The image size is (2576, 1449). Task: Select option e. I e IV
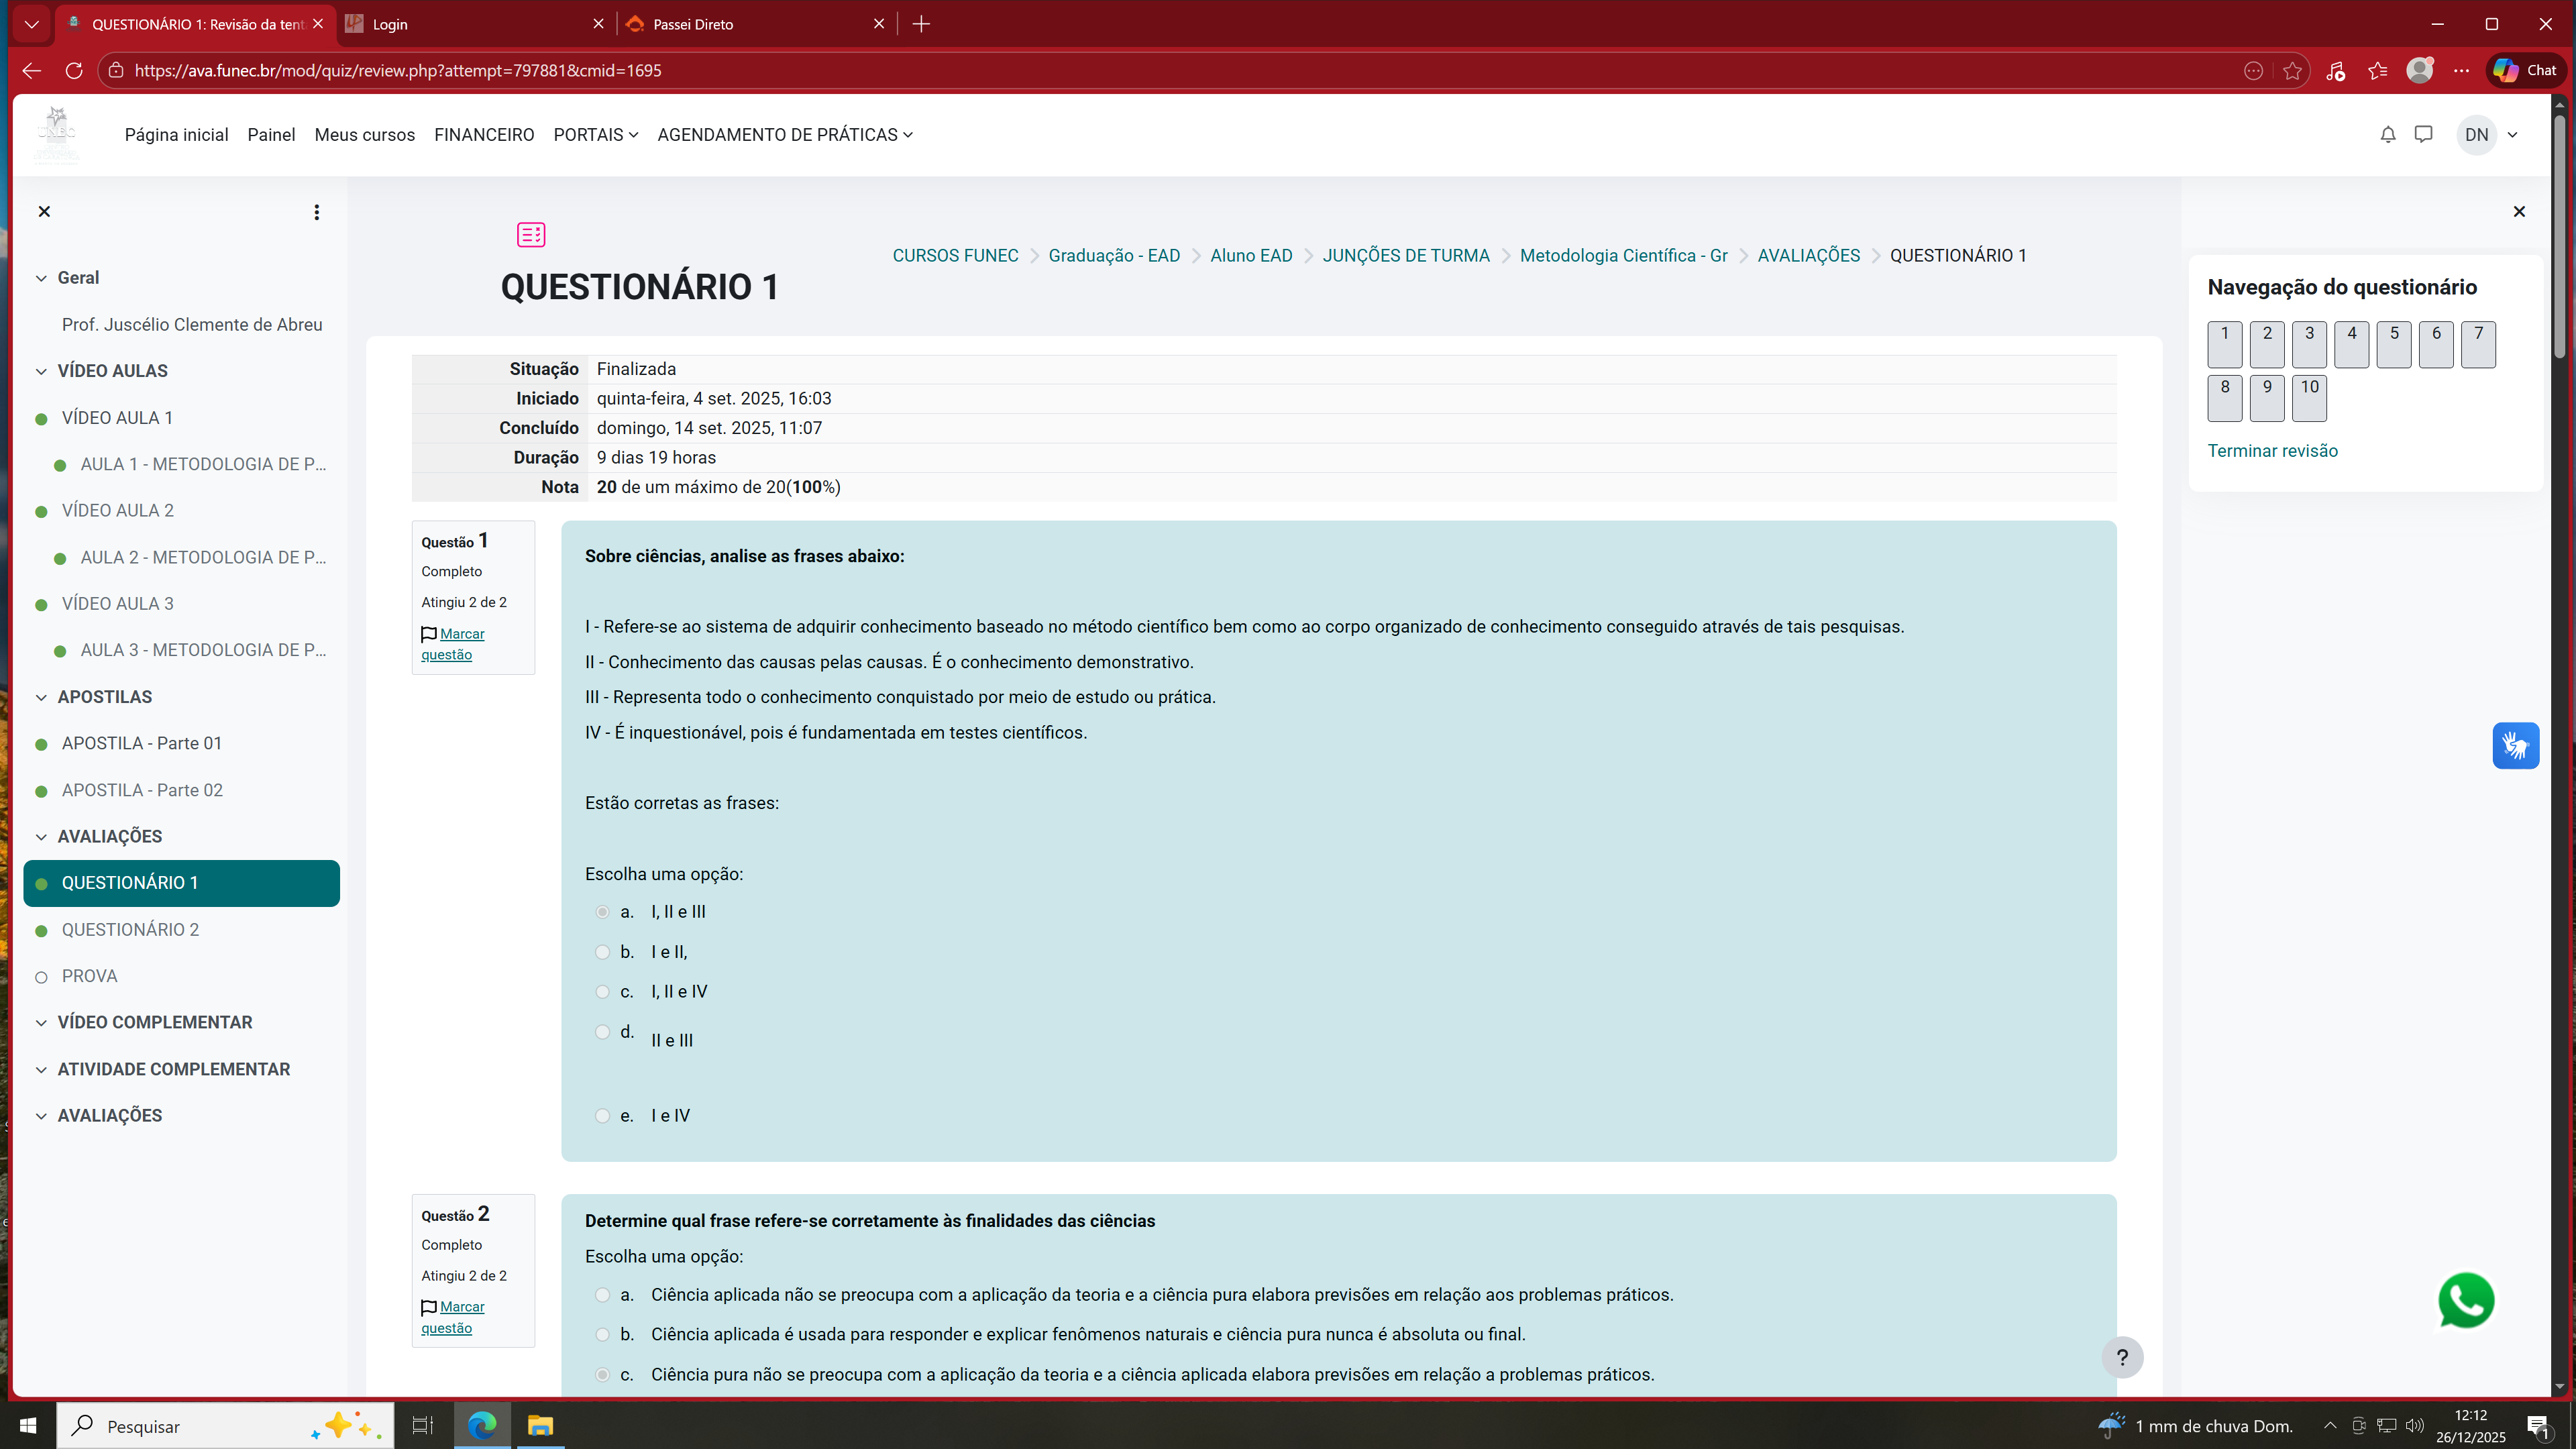tap(602, 1116)
